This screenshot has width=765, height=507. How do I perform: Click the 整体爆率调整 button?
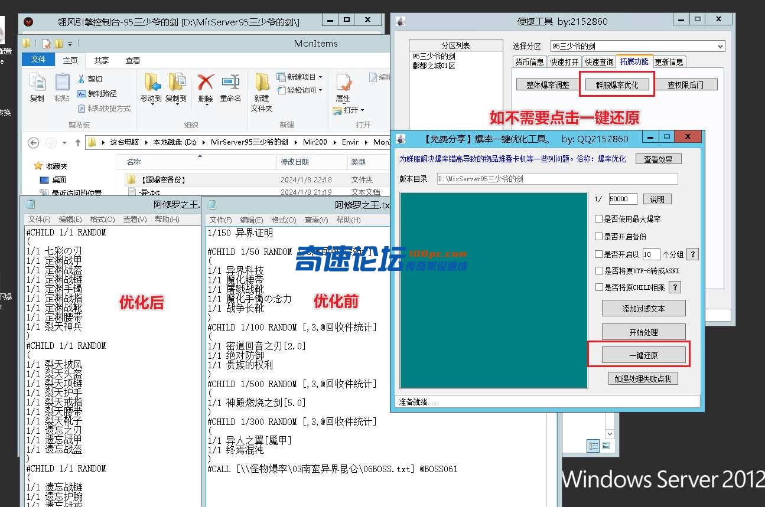coord(548,85)
